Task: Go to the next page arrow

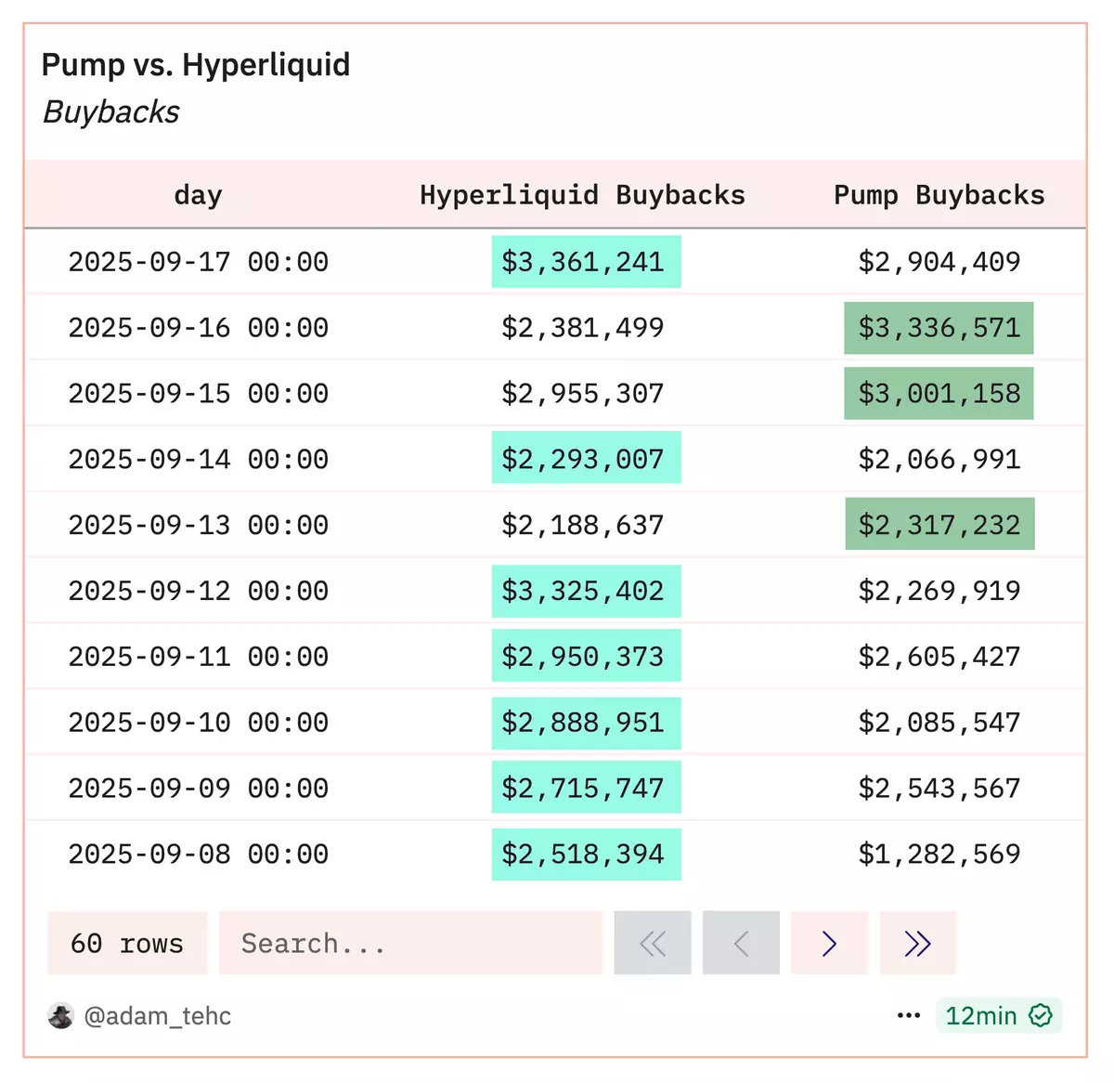Action: [x=829, y=944]
